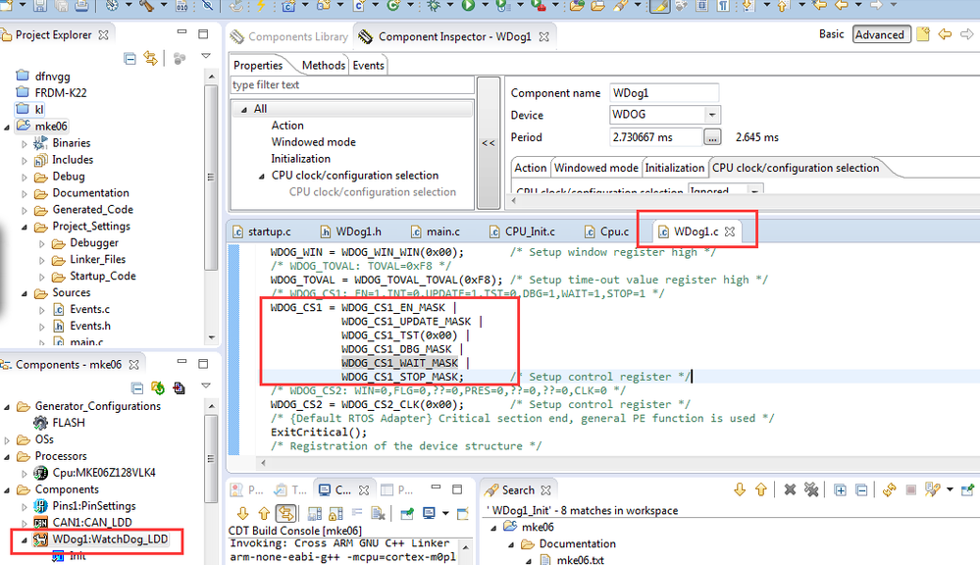This screenshot has height=565, width=980.
Task: Click the collapse << panel button
Action: [489, 143]
